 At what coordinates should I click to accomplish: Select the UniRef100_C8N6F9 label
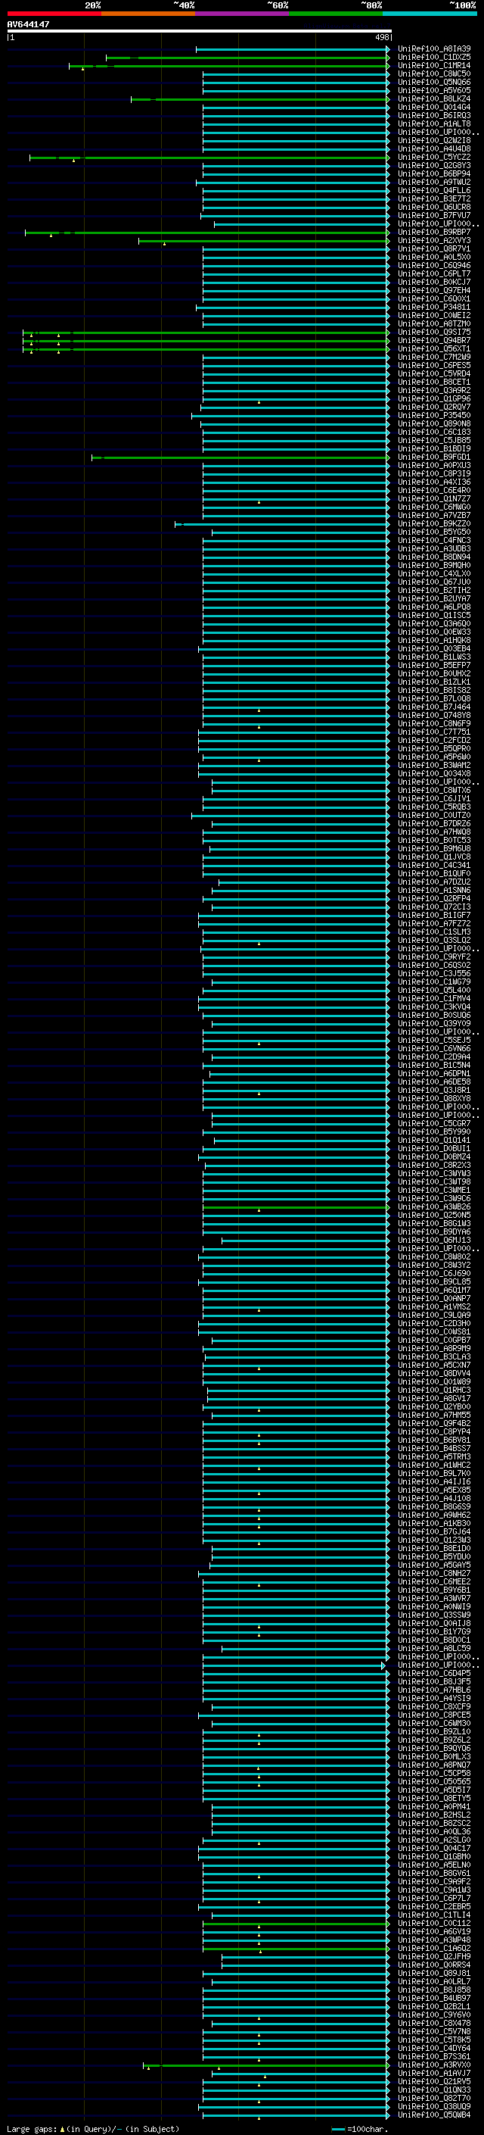433,723
